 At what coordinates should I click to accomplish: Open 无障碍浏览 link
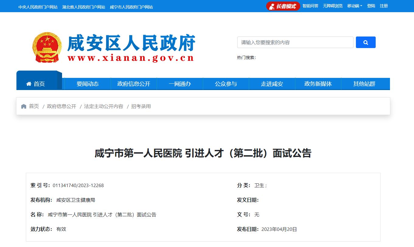coord(333,6)
